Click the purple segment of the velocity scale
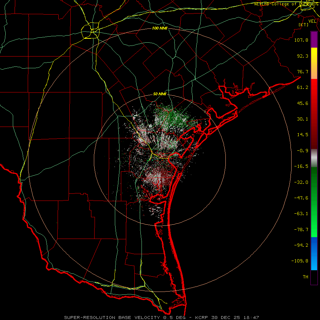 click(314, 40)
